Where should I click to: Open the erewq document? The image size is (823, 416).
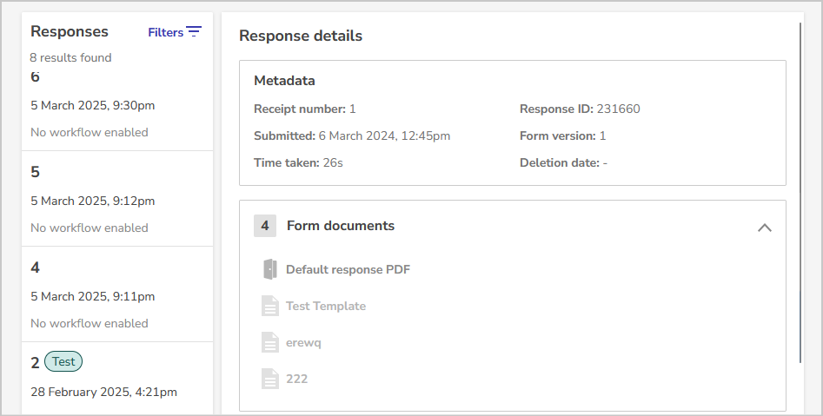[x=303, y=342]
